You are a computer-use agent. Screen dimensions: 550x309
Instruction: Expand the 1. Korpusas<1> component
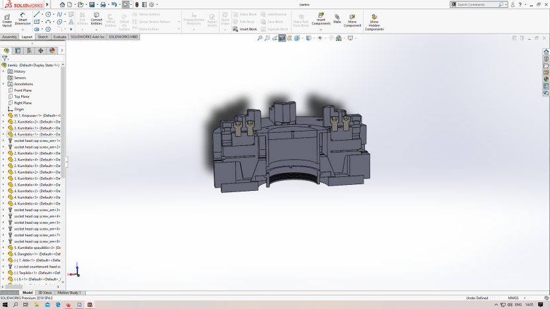point(3,116)
